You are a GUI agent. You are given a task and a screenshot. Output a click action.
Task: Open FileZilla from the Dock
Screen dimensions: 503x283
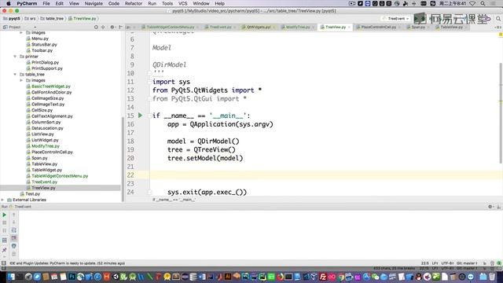point(323,277)
